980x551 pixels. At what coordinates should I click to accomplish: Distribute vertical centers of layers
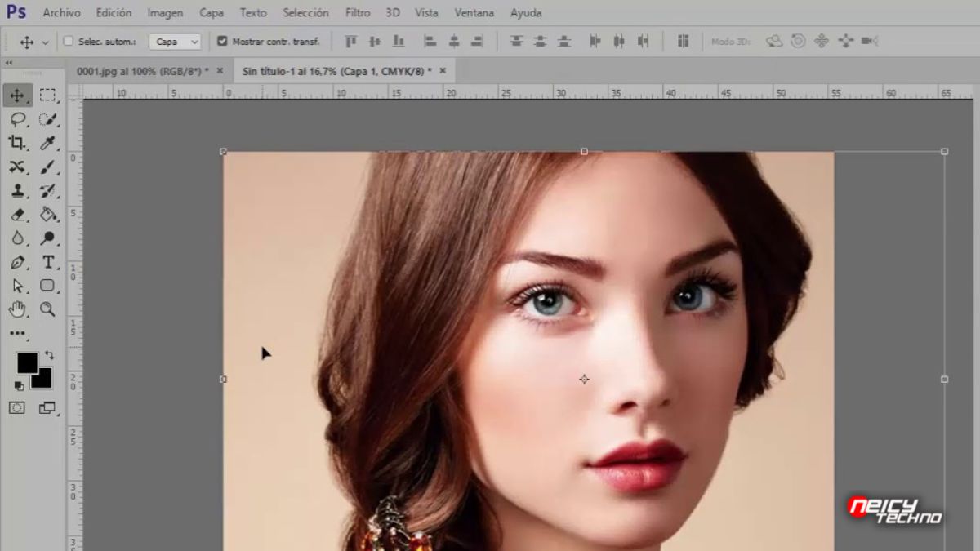pyautogui.click(x=540, y=41)
